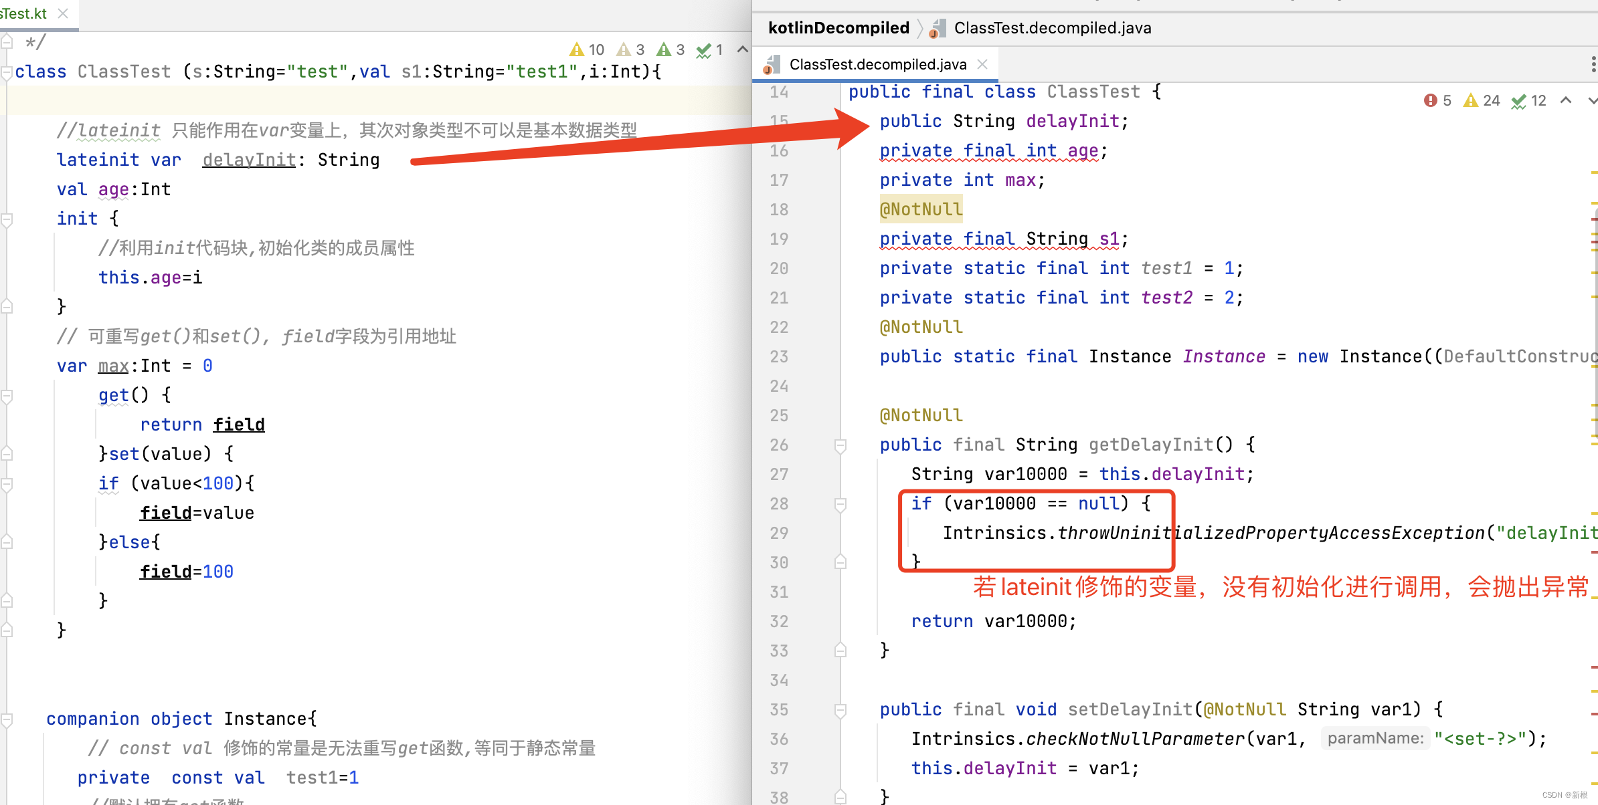Select the Test.kt tab
The image size is (1598, 805).
click(24, 13)
